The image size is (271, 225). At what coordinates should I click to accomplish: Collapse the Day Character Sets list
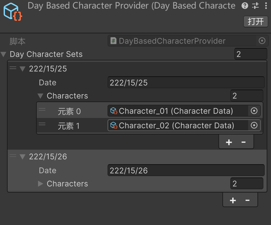point(4,54)
